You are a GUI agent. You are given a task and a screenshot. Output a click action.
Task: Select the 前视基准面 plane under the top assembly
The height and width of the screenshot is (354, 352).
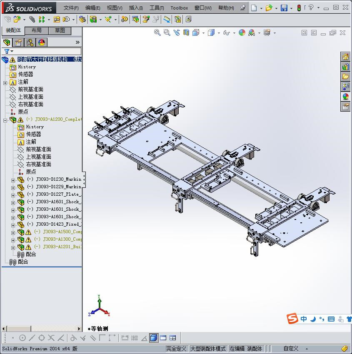point(31,90)
